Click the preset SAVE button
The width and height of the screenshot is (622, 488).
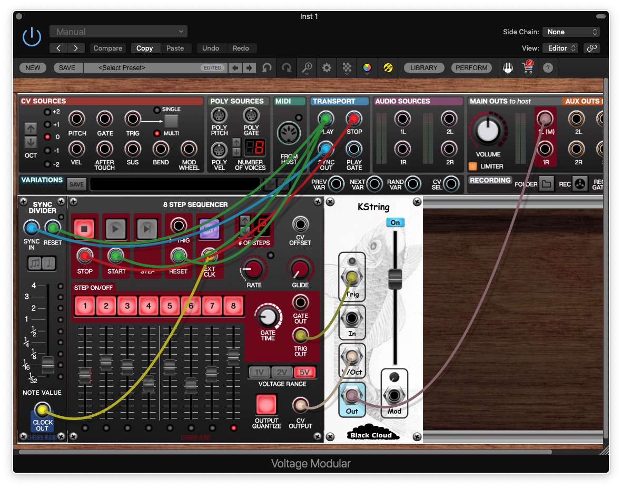click(67, 68)
